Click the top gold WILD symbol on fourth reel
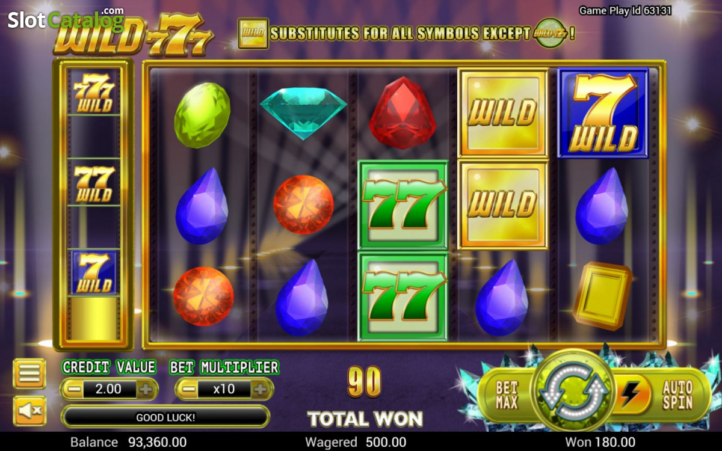Image resolution: width=722 pixels, height=451 pixels. [503, 113]
